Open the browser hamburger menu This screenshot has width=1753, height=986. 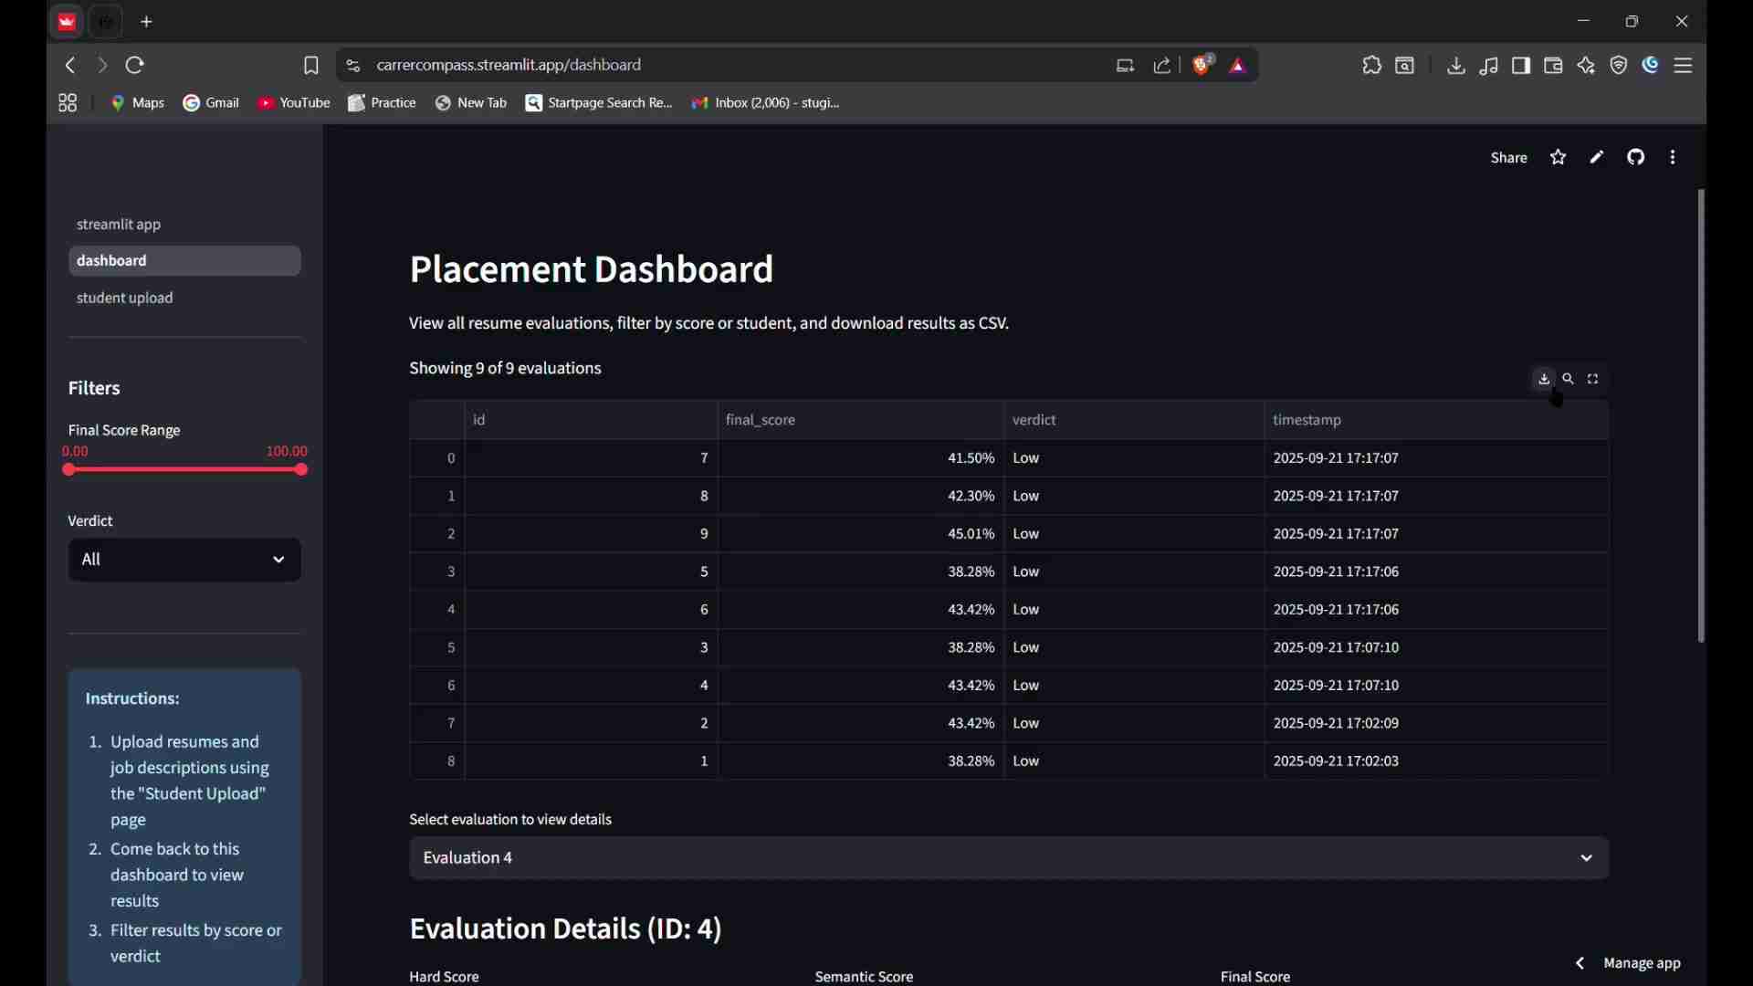point(1685,66)
